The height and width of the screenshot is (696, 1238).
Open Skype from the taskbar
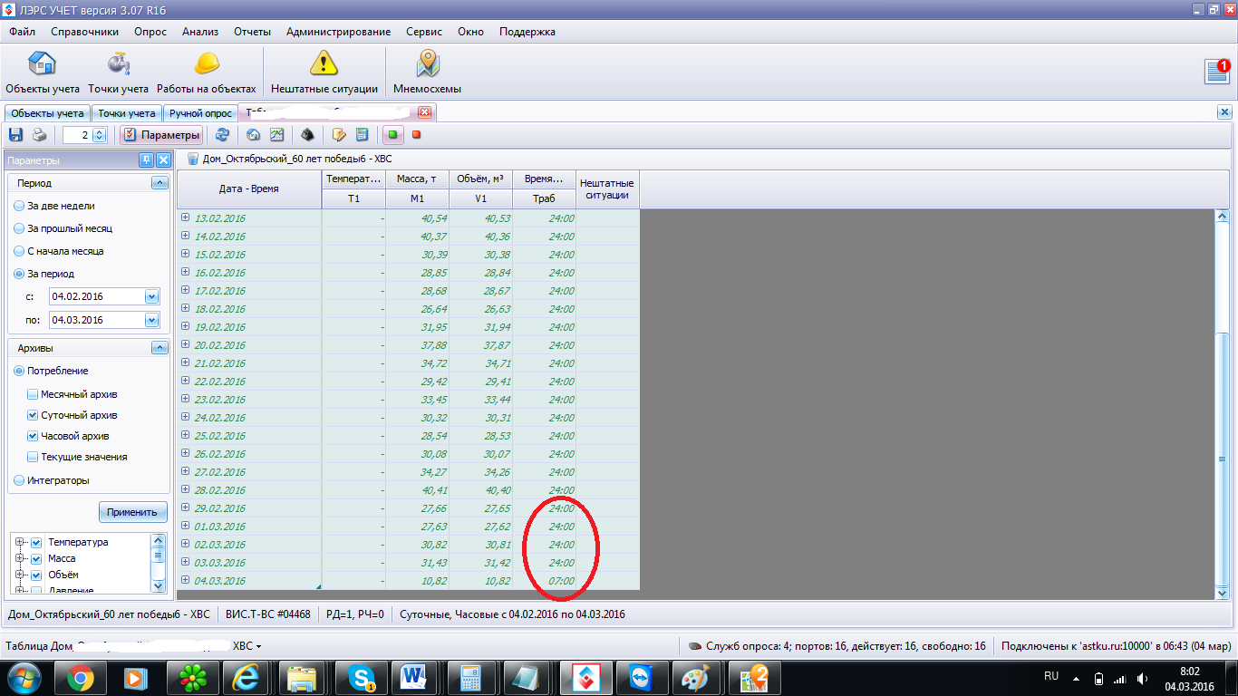tap(363, 678)
